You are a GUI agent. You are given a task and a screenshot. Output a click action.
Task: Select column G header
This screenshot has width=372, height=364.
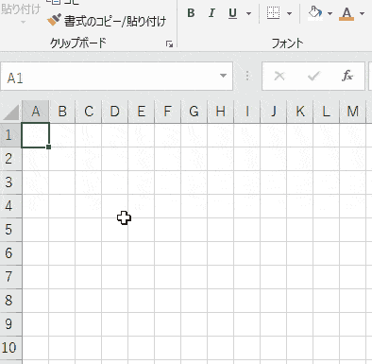pyautogui.click(x=194, y=112)
